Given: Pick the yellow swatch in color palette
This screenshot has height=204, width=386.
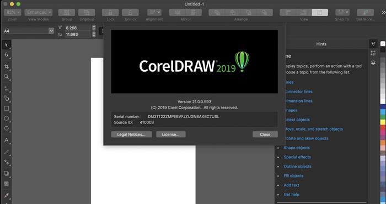Looking at the screenshot, I should [383, 122].
